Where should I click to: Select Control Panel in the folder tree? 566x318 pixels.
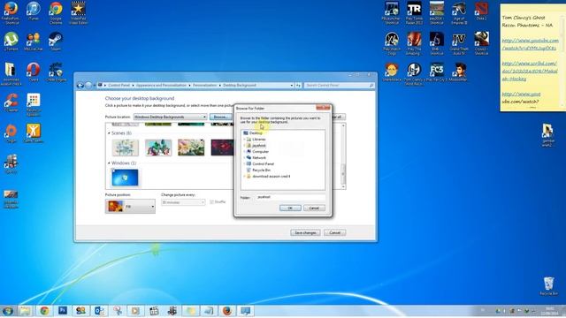click(x=263, y=163)
